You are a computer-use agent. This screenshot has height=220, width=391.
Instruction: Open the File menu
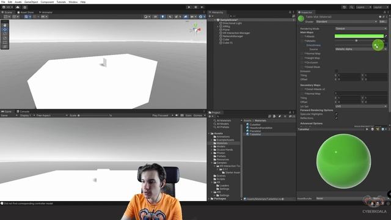(3, 2)
